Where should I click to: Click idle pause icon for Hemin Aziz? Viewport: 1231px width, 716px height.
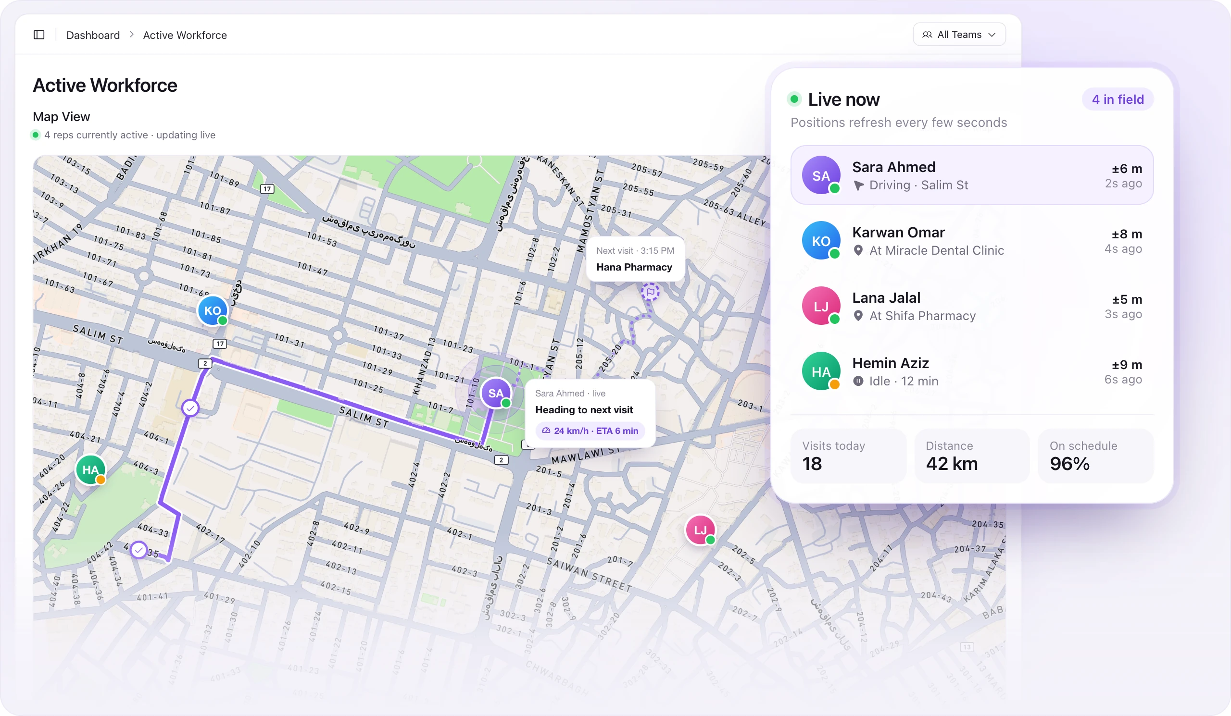(x=858, y=381)
